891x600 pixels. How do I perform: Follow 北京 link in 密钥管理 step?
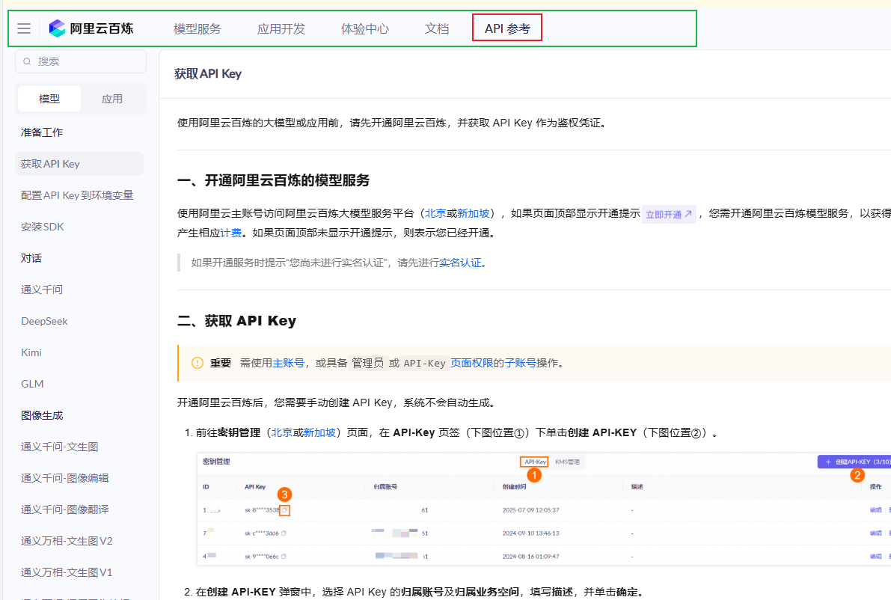(x=282, y=432)
